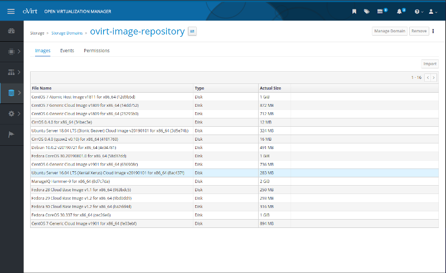Click the Remove button
The image size is (446, 273).
click(419, 31)
